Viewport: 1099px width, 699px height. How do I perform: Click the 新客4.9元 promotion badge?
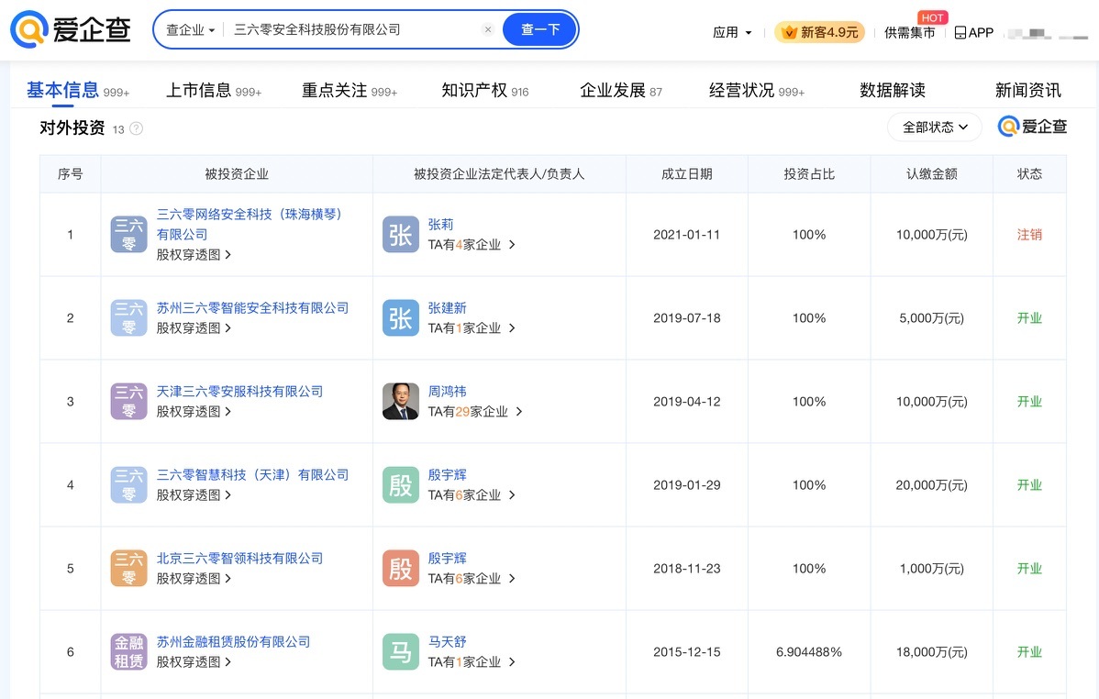pos(819,32)
